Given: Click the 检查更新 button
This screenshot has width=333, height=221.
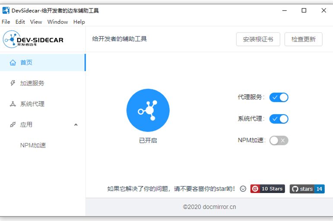Looking at the screenshot, I should click(303, 39).
